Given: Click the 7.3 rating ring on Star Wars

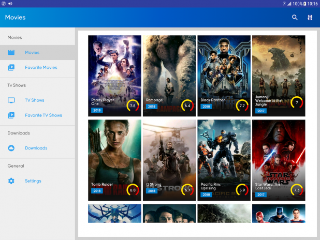Looking at the screenshot, I should click(297, 190).
